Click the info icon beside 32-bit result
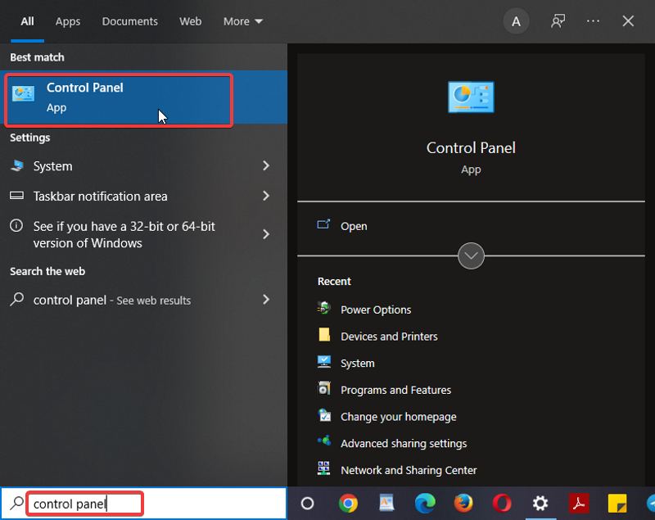 point(16,226)
